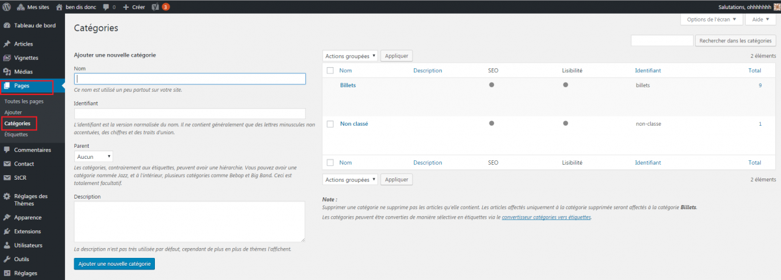Click the Yoast SEO notifications icon

[156, 7]
